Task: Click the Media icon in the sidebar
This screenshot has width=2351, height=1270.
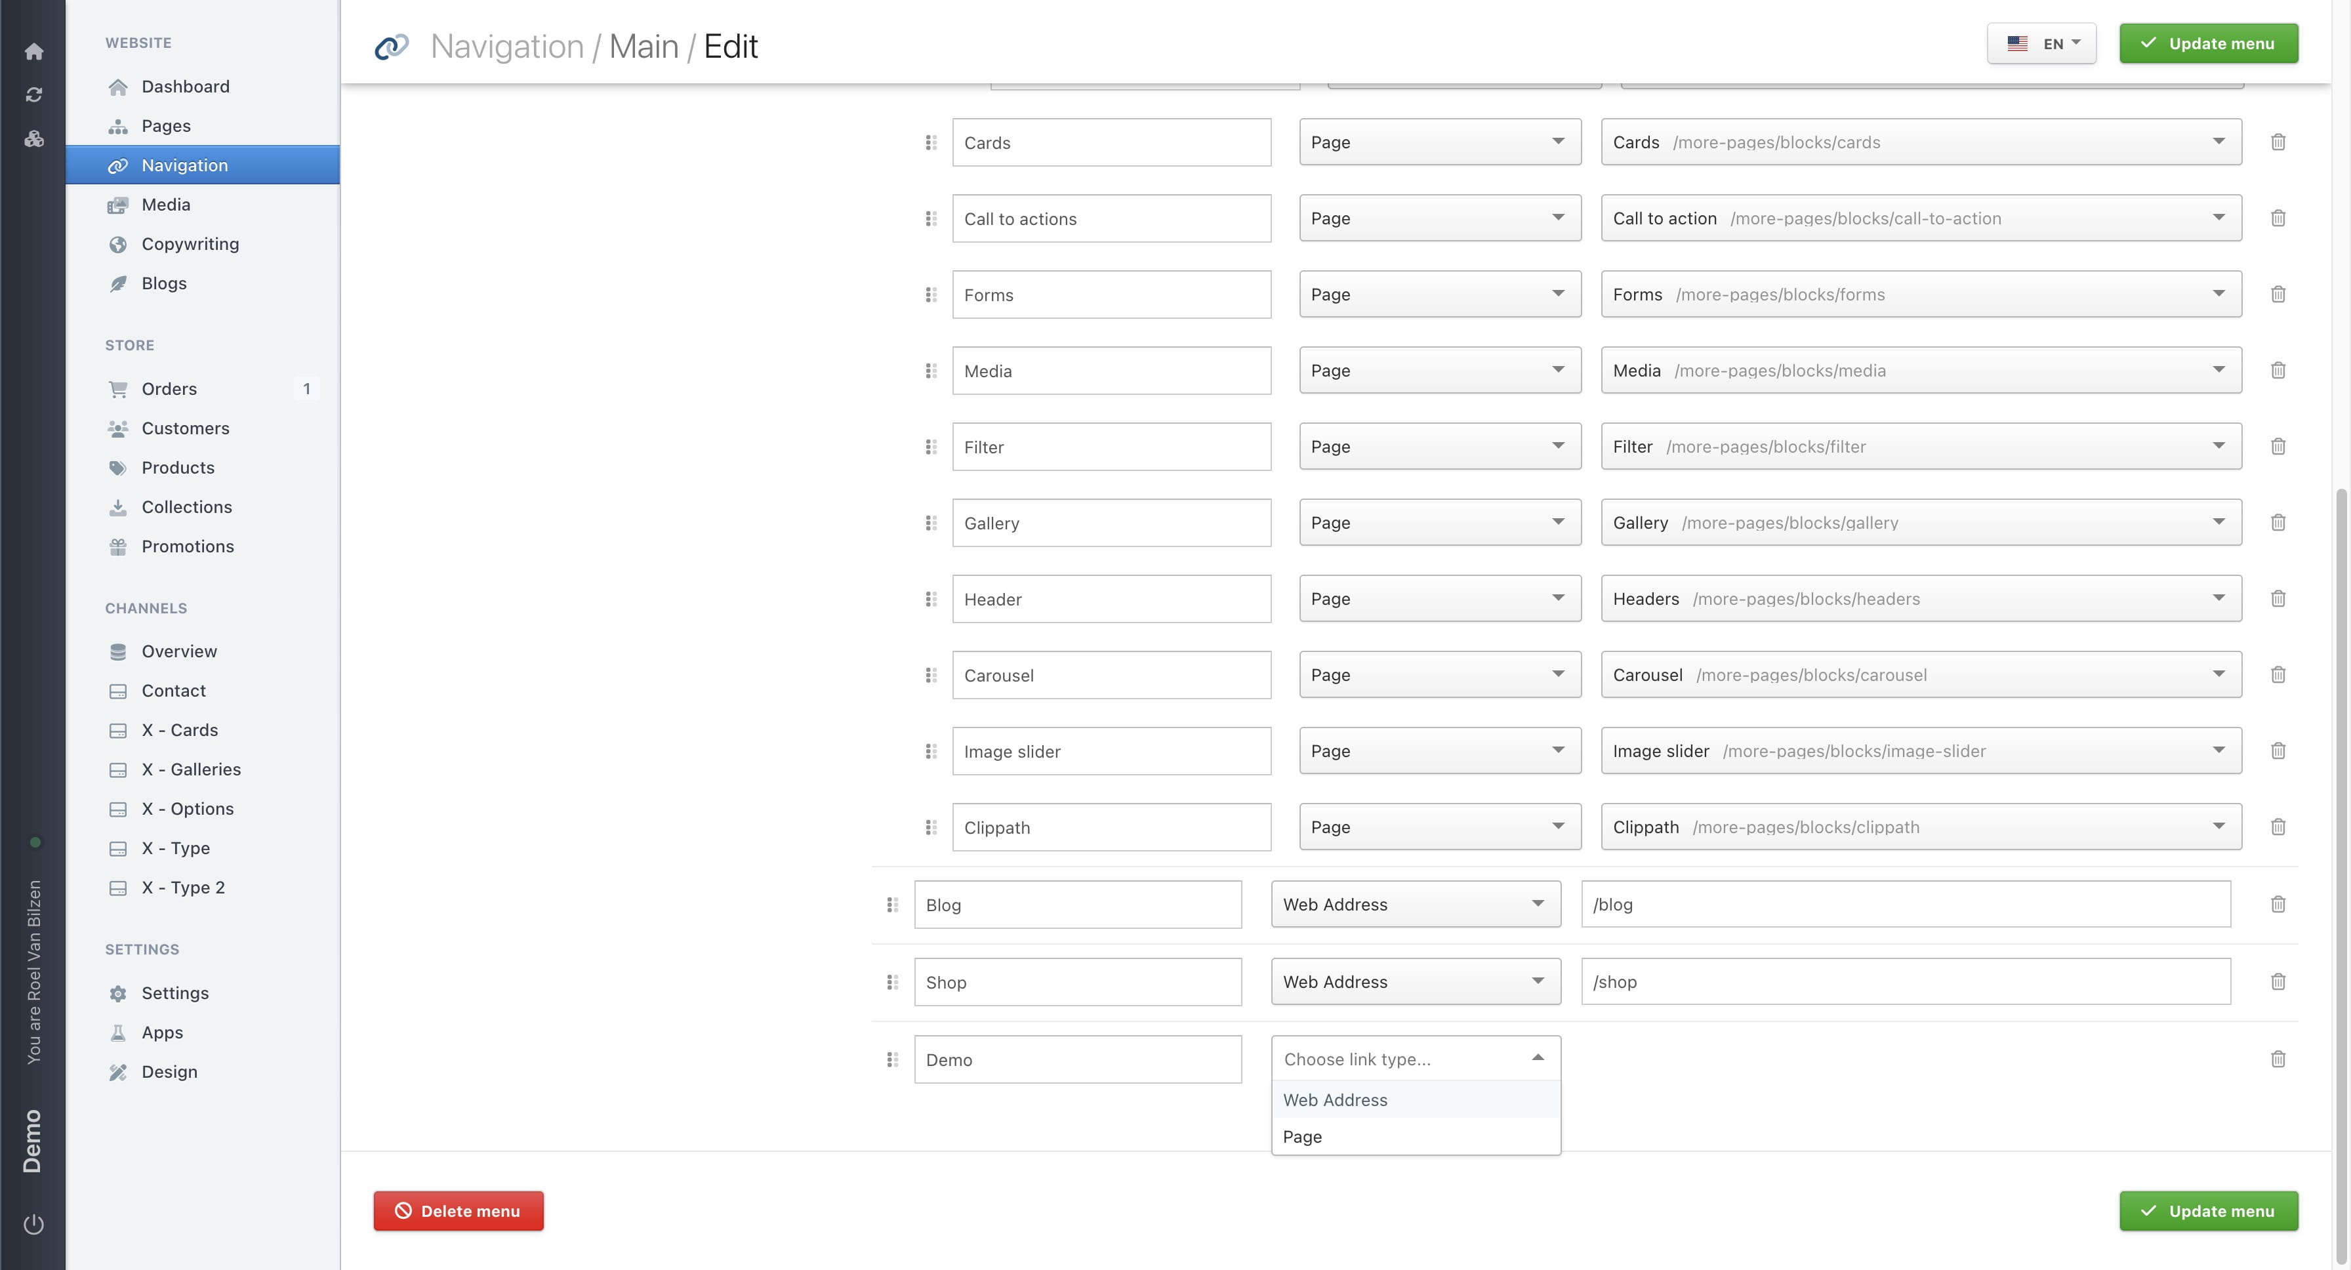Action: coord(119,205)
